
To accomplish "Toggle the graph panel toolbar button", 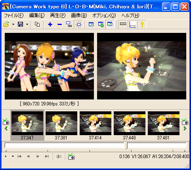I will coord(133,24).
